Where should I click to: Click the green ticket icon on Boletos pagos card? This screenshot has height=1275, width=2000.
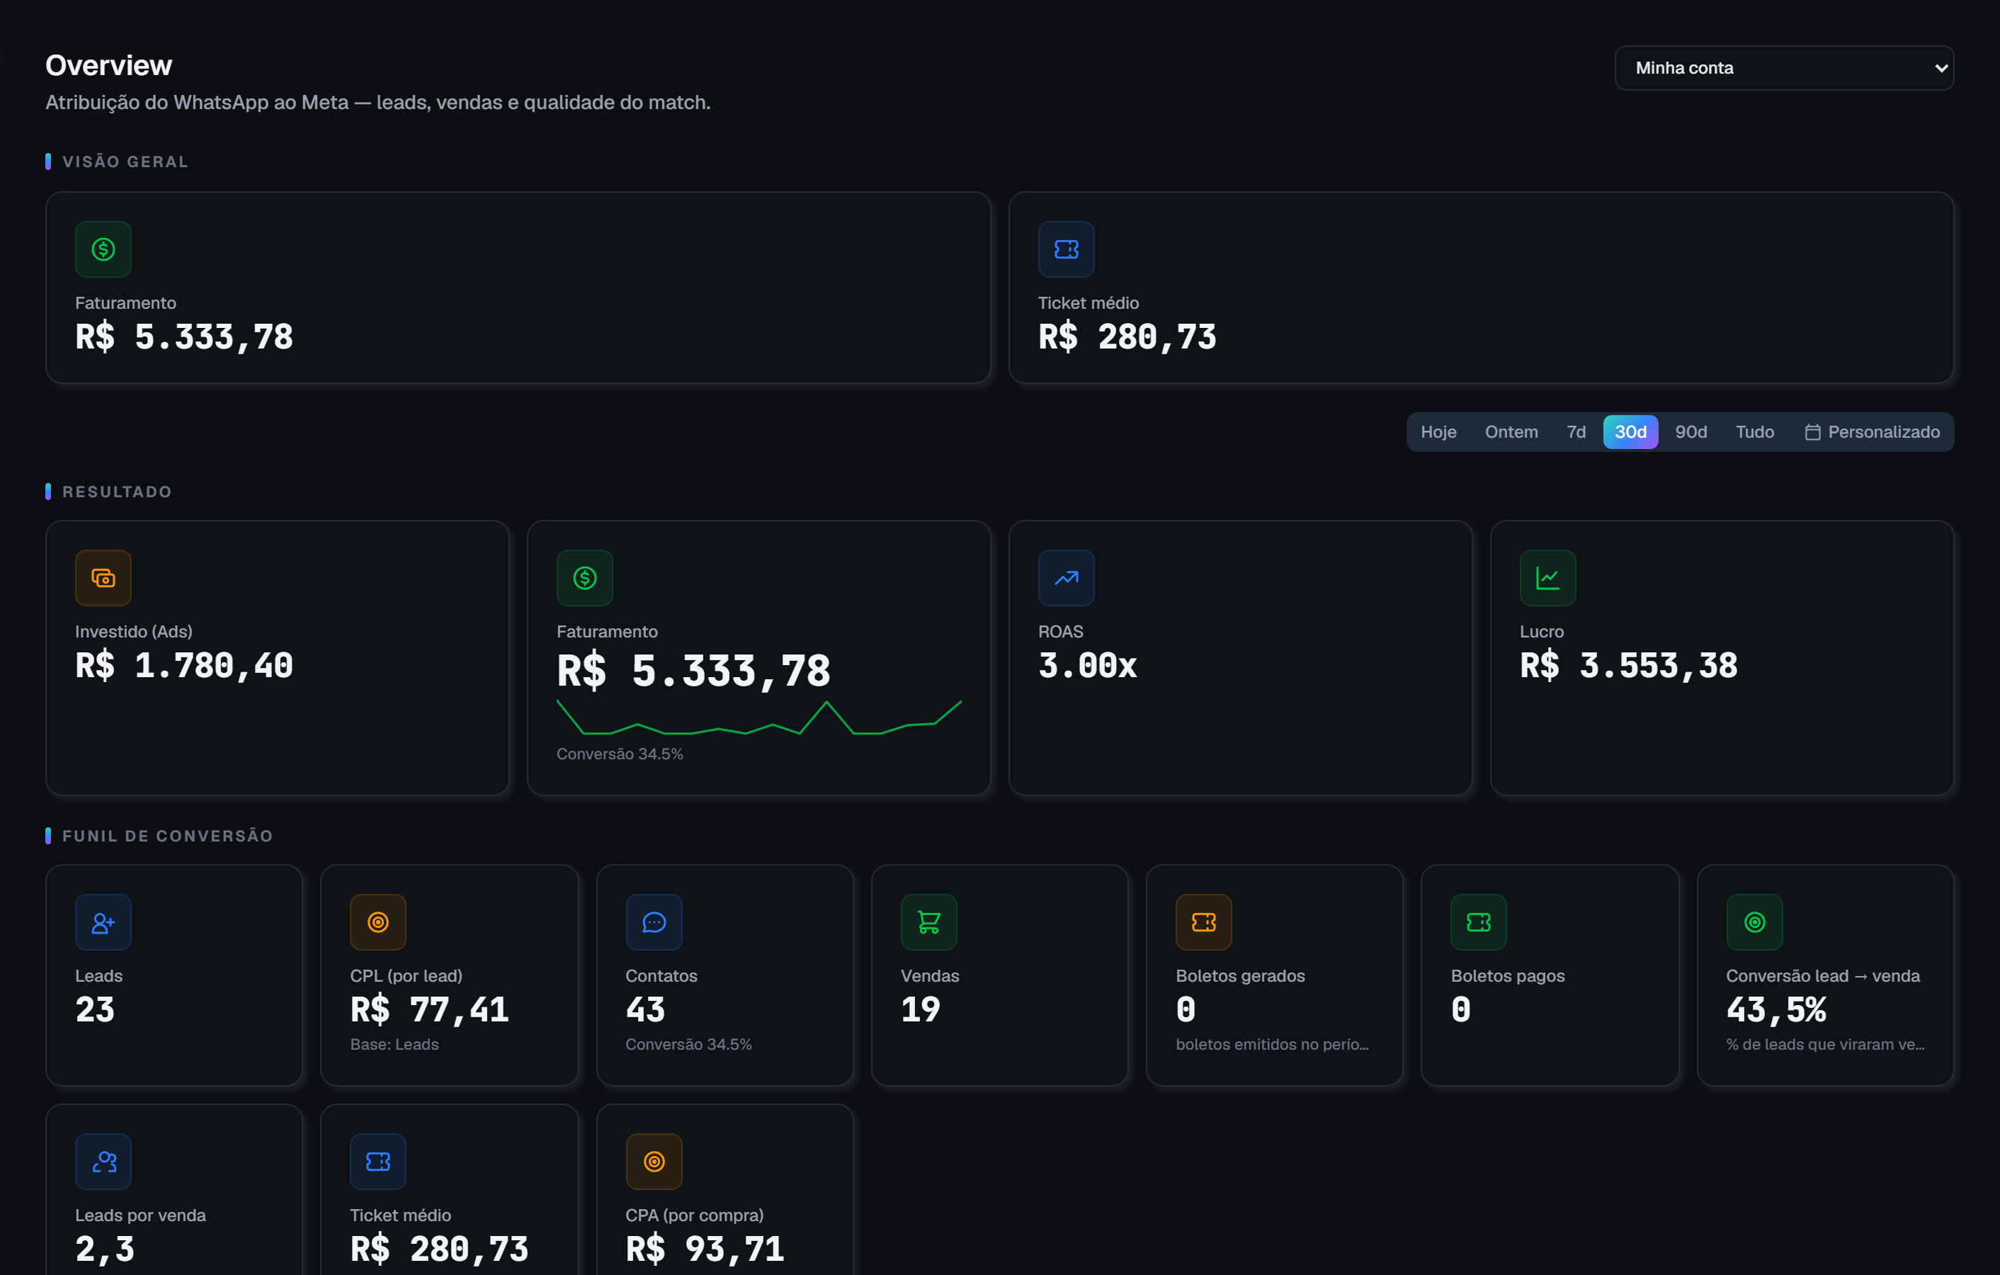tap(1479, 922)
